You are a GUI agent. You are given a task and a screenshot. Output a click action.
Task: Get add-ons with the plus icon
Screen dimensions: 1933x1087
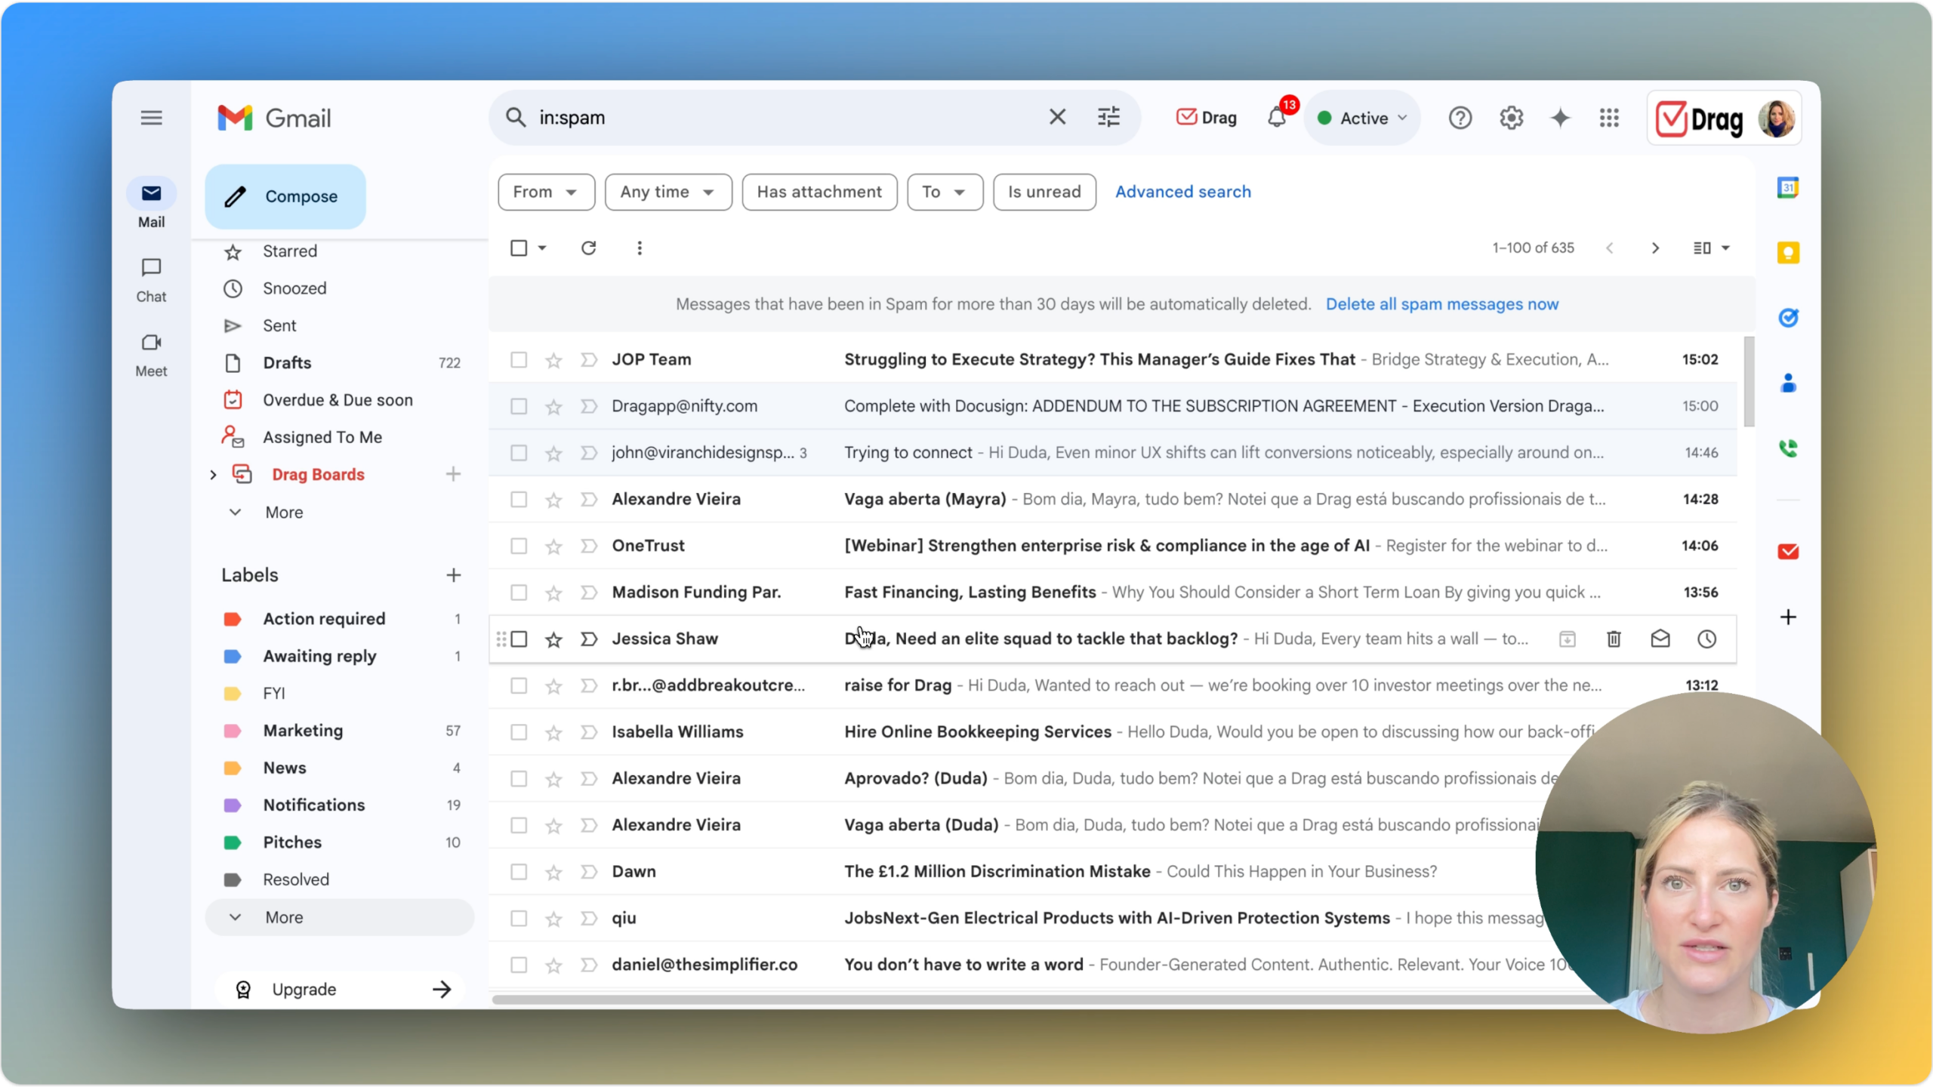coord(1787,617)
